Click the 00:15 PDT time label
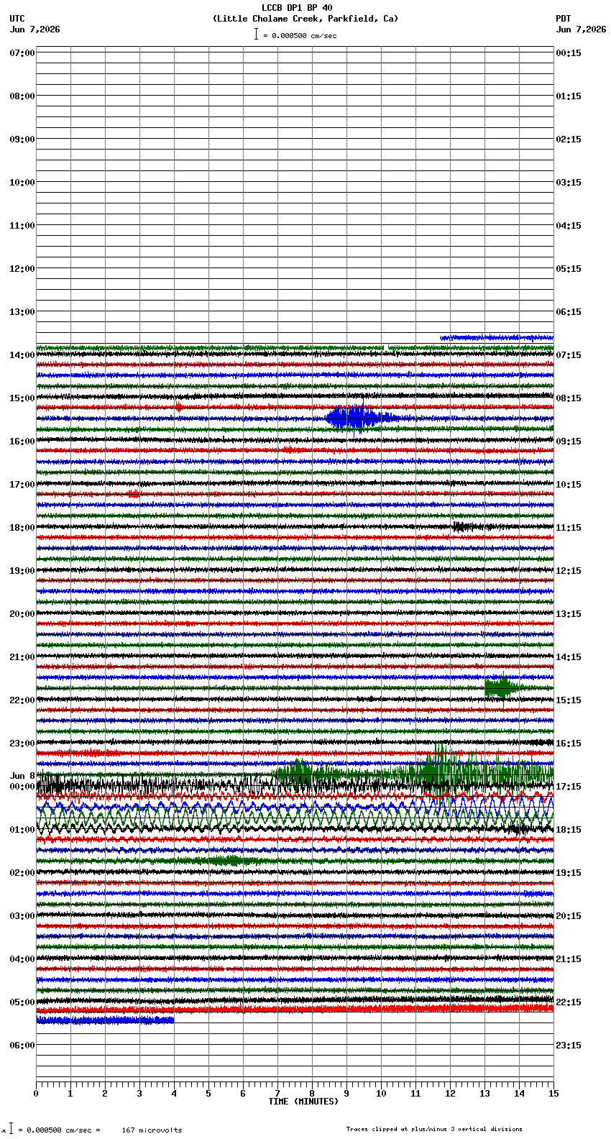The width and height of the screenshot is (611, 1139). 569,53
